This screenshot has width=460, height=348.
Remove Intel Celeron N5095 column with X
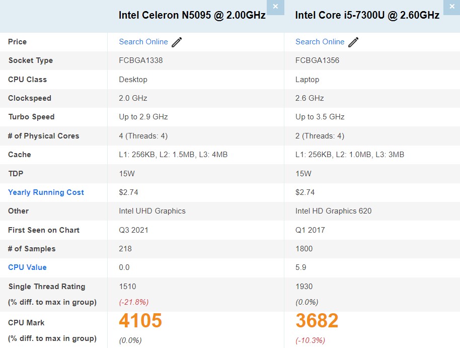pyautogui.click(x=275, y=7)
